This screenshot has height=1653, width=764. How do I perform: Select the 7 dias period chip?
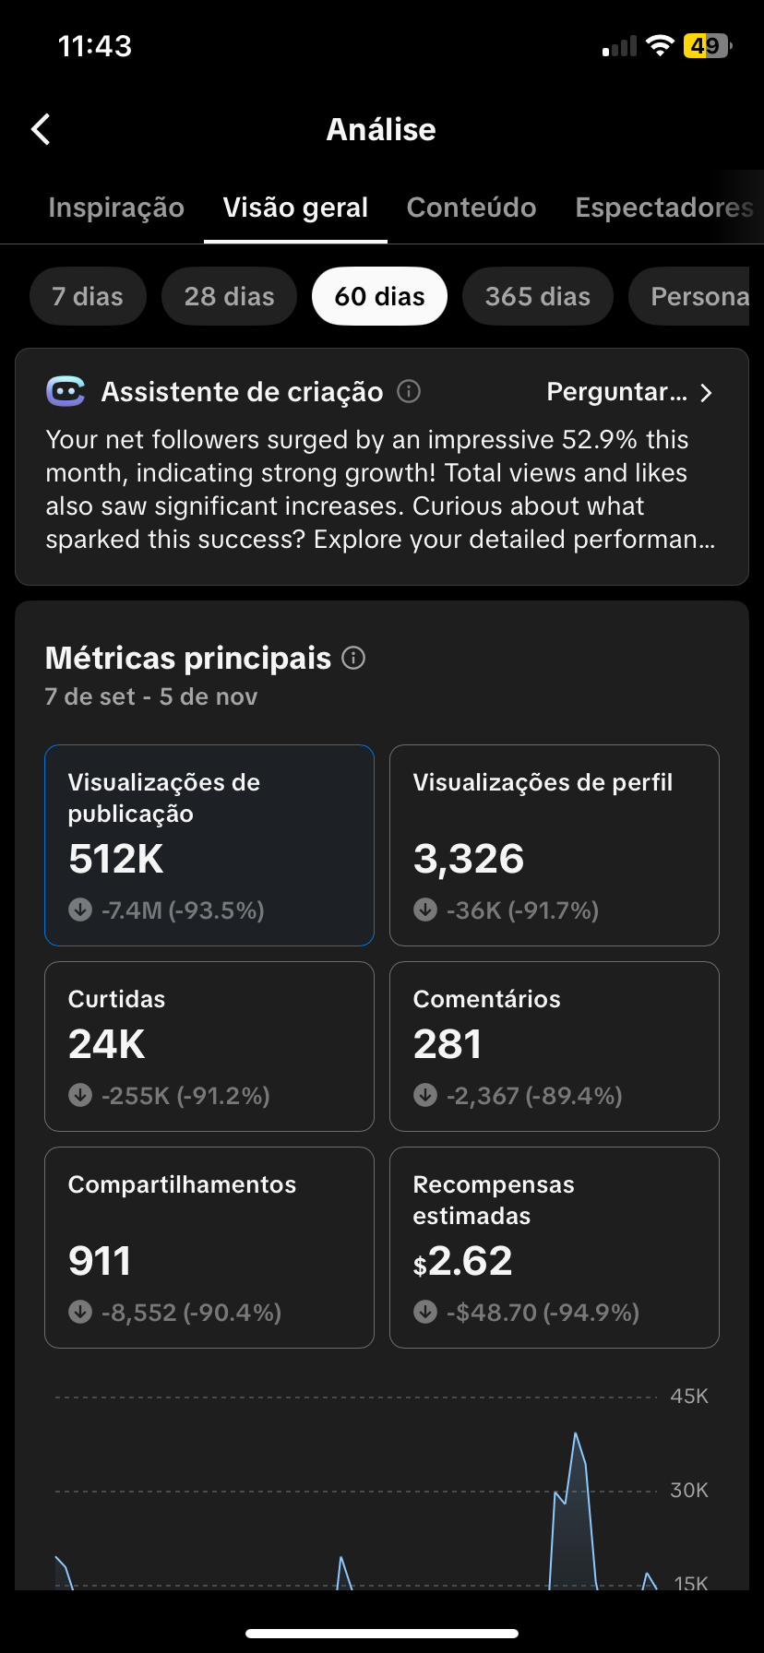pyautogui.click(x=88, y=297)
